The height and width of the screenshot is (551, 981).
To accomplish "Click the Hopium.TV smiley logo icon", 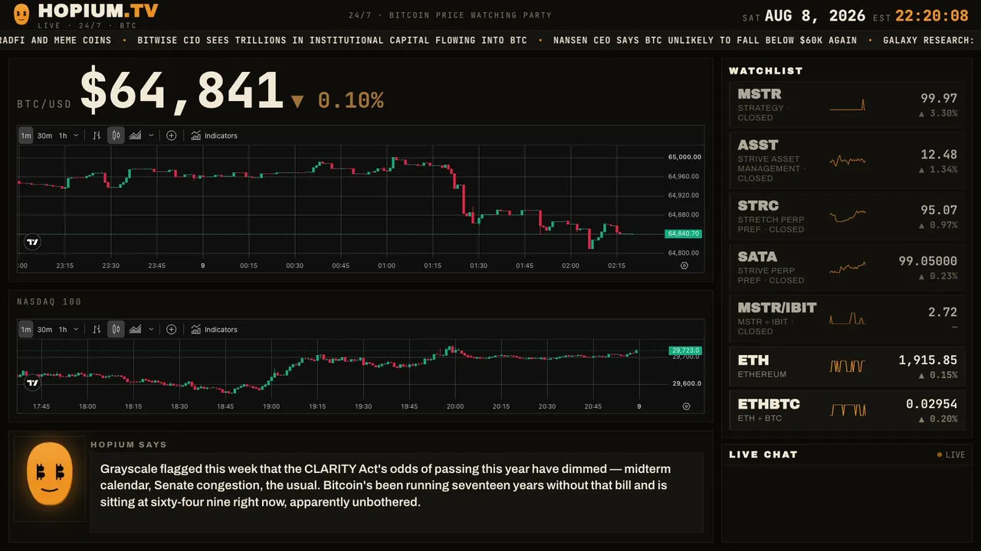I will point(22,13).
